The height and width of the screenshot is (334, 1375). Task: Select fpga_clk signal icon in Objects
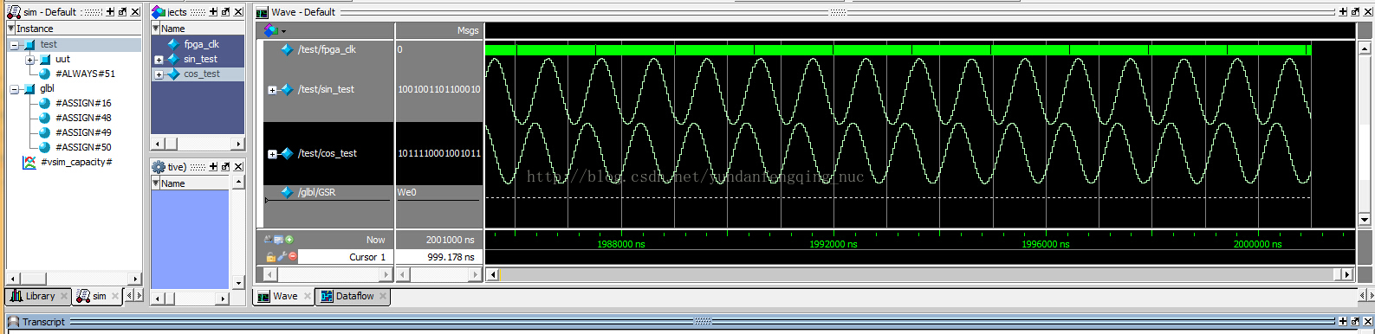click(x=173, y=44)
